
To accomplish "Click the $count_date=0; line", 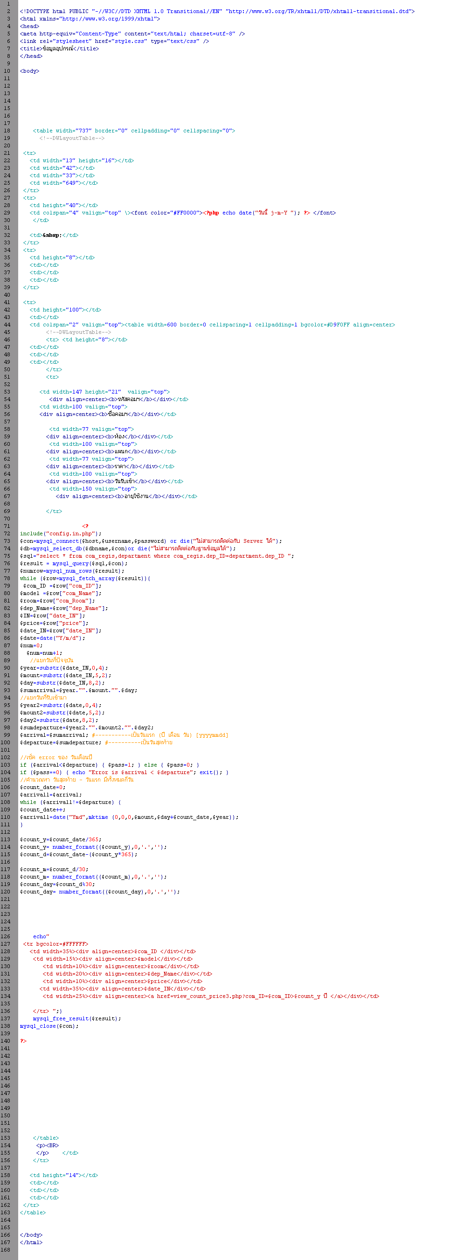I will (42, 787).
